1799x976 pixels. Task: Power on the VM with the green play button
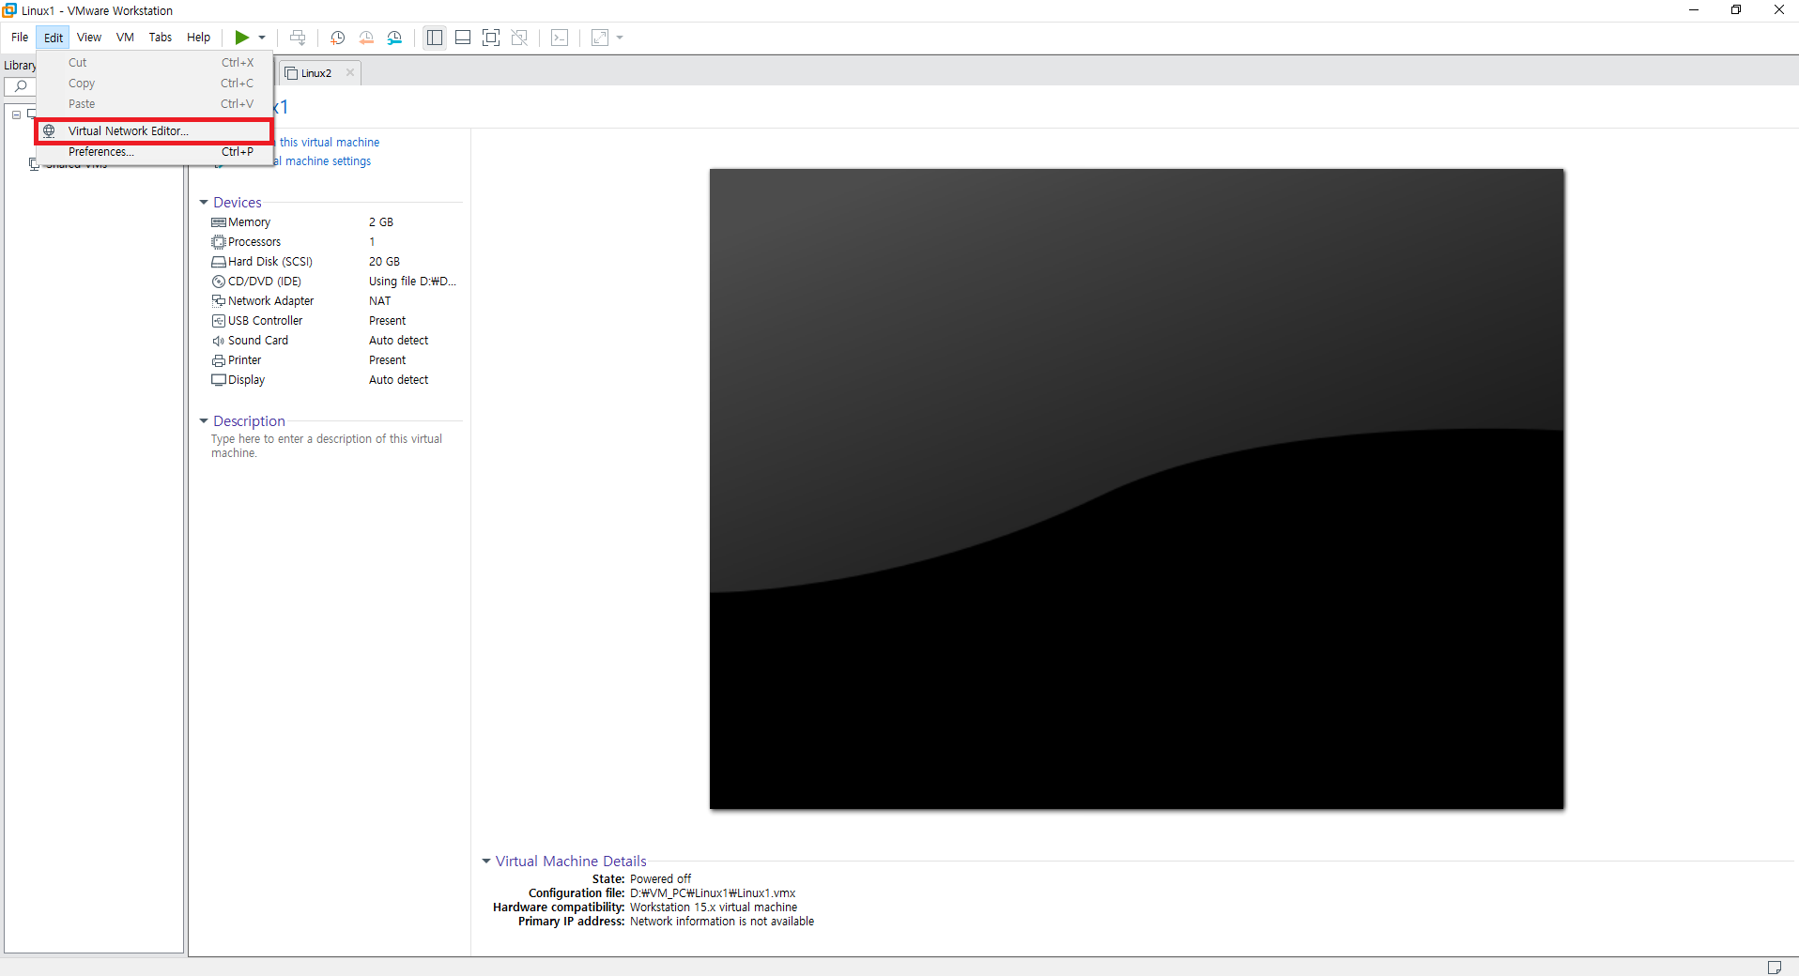(x=241, y=38)
